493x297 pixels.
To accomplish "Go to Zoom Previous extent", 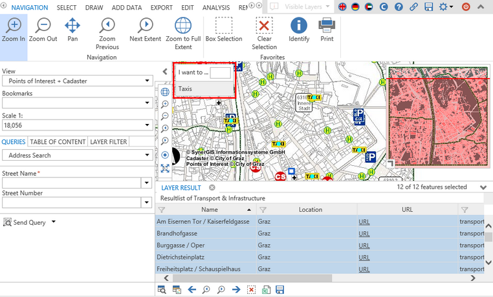I will coord(107,34).
